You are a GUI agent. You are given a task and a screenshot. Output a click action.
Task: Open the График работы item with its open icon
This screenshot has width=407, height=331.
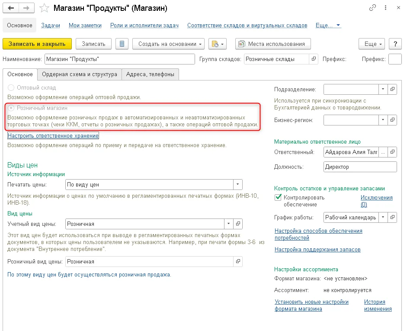392,217
